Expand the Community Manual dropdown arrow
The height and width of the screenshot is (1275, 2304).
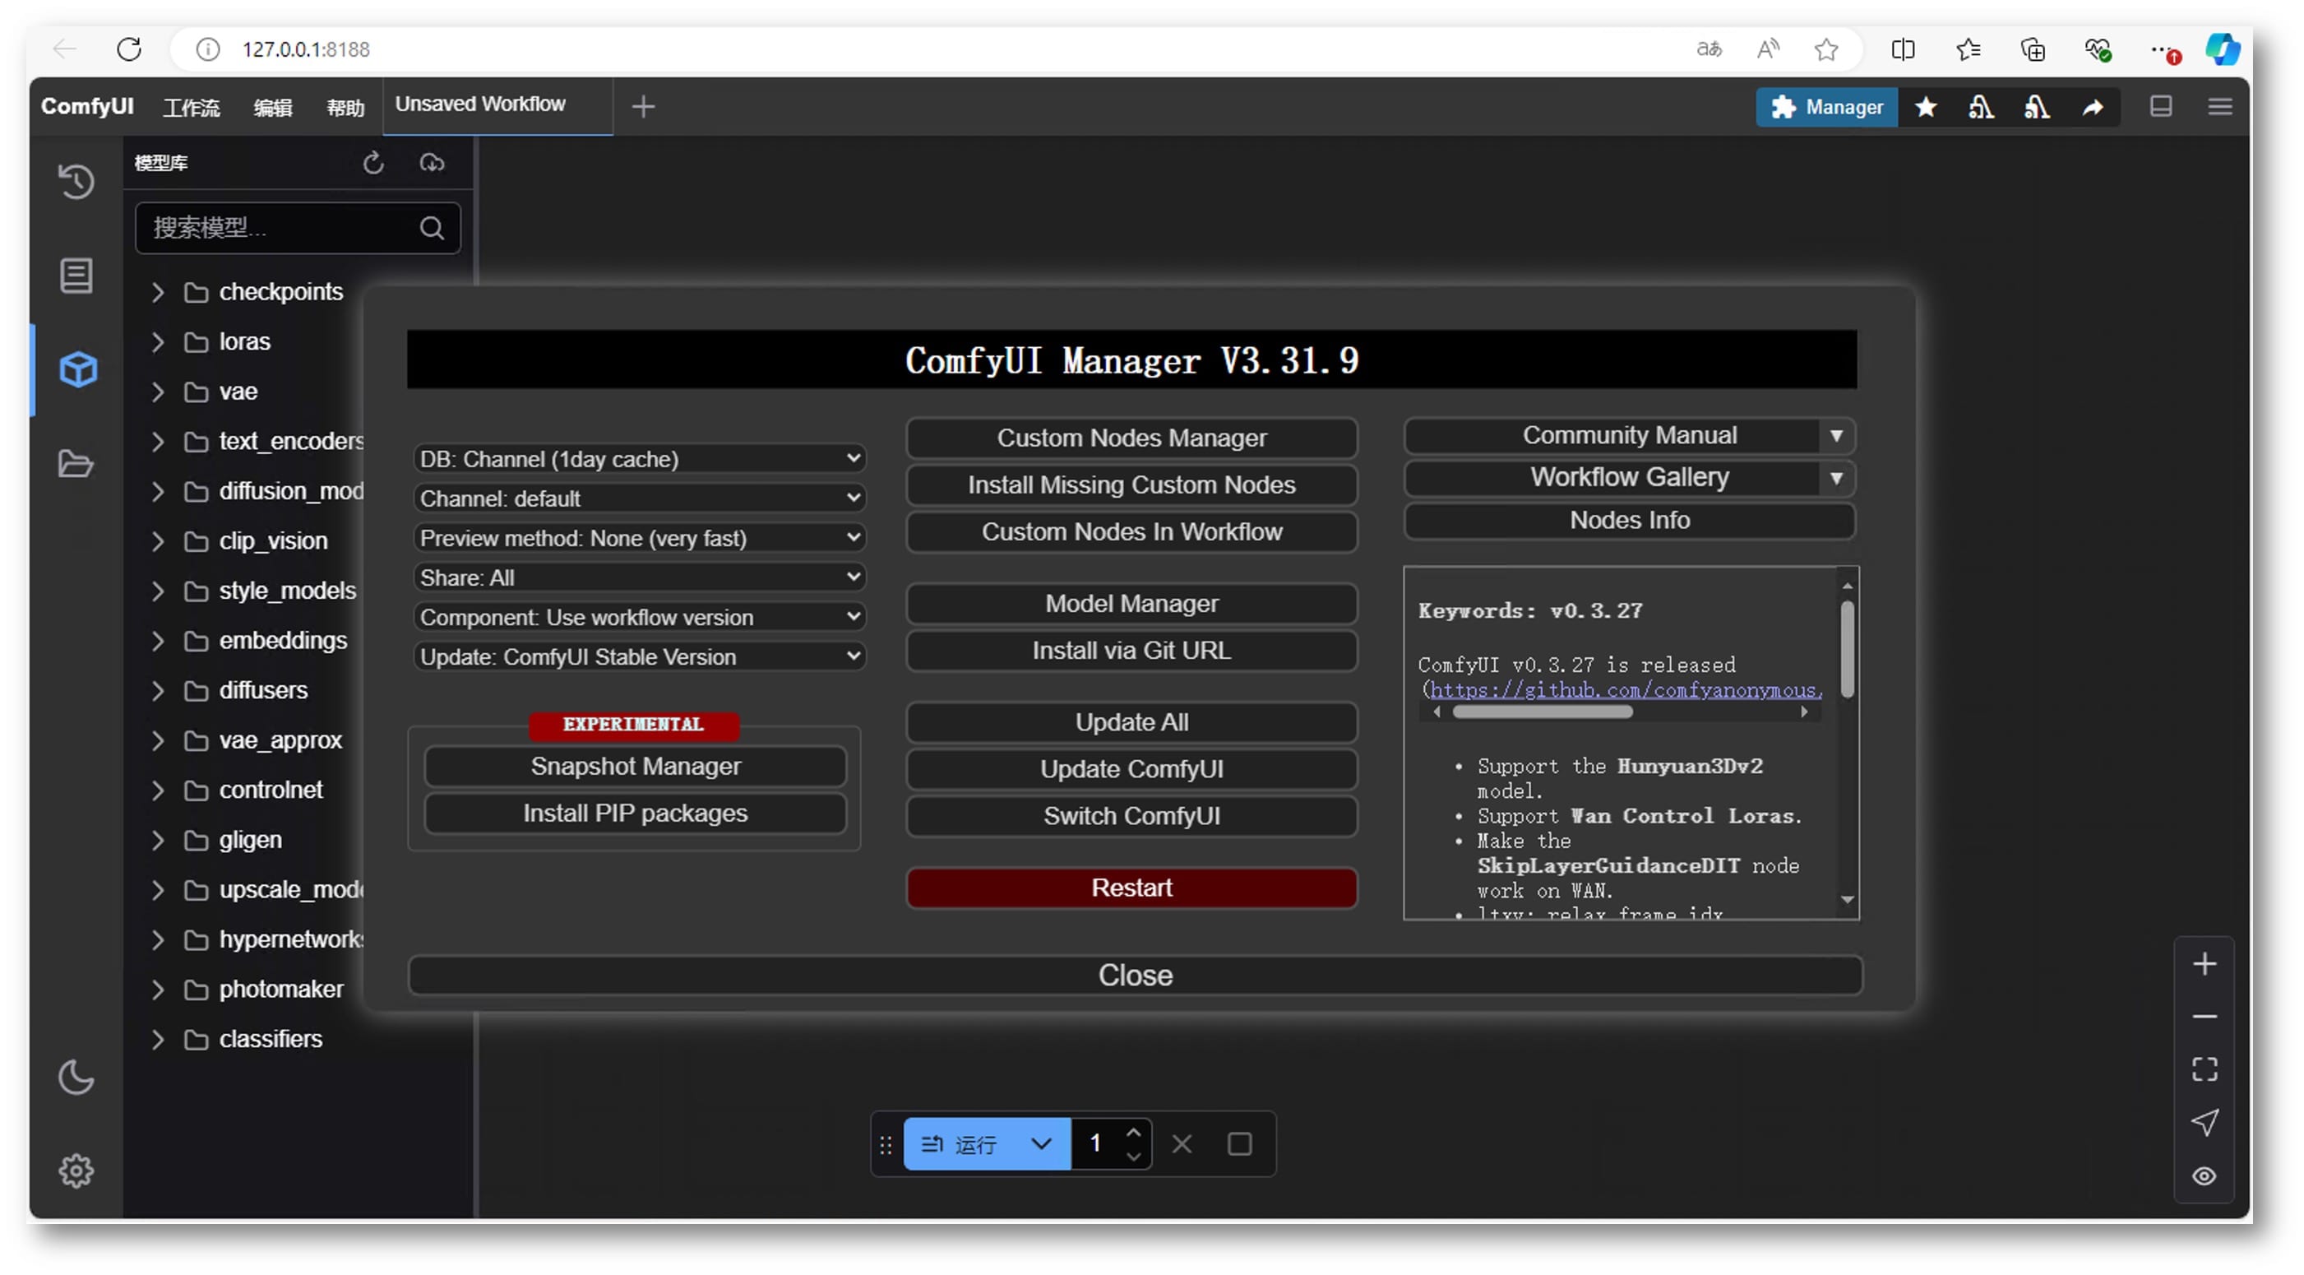point(1835,436)
